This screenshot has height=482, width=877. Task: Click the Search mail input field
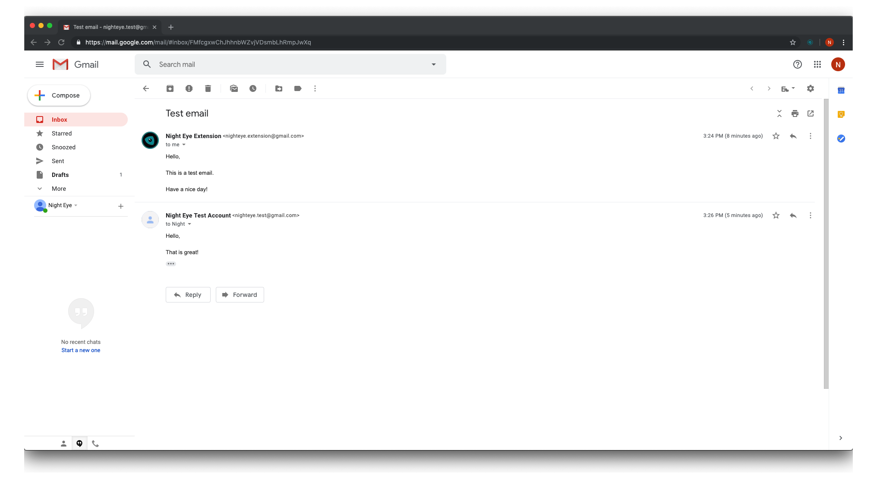click(x=290, y=64)
